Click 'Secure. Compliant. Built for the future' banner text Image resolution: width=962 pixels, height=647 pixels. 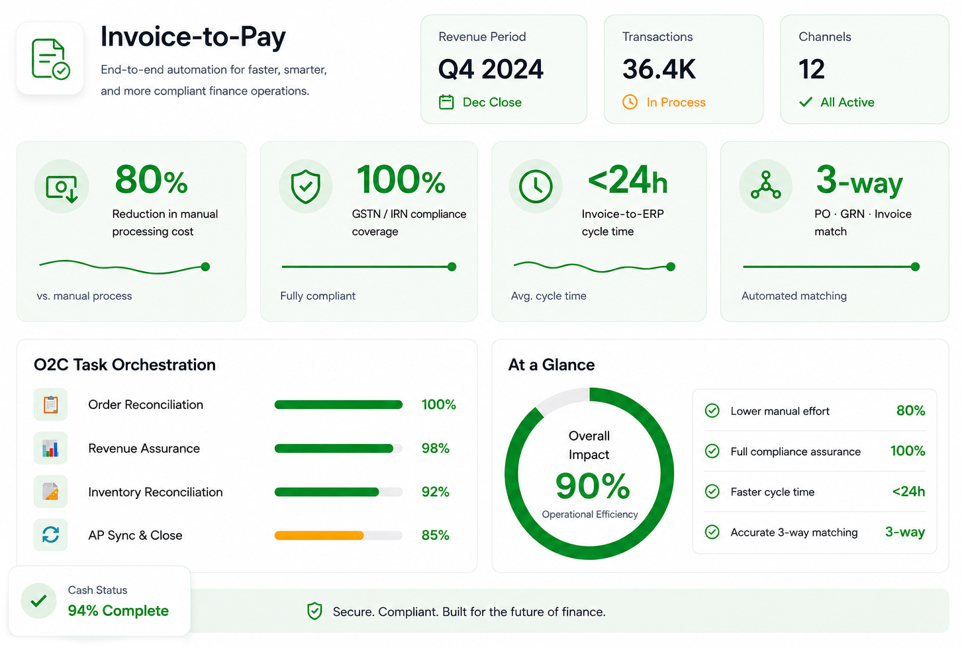tap(469, 612)
